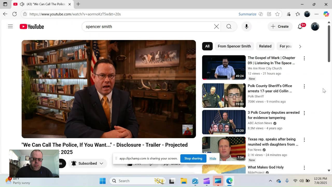Viewport: 332px width, 187px height.
Task: Launch Copilot from Edge sidebar
Action: pyautogui.click(x=326, y=14)
